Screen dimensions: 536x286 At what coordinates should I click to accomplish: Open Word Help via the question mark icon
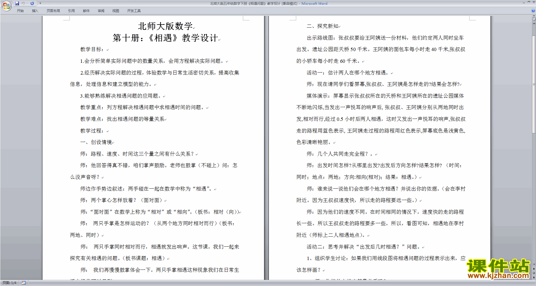coord(533,11)
